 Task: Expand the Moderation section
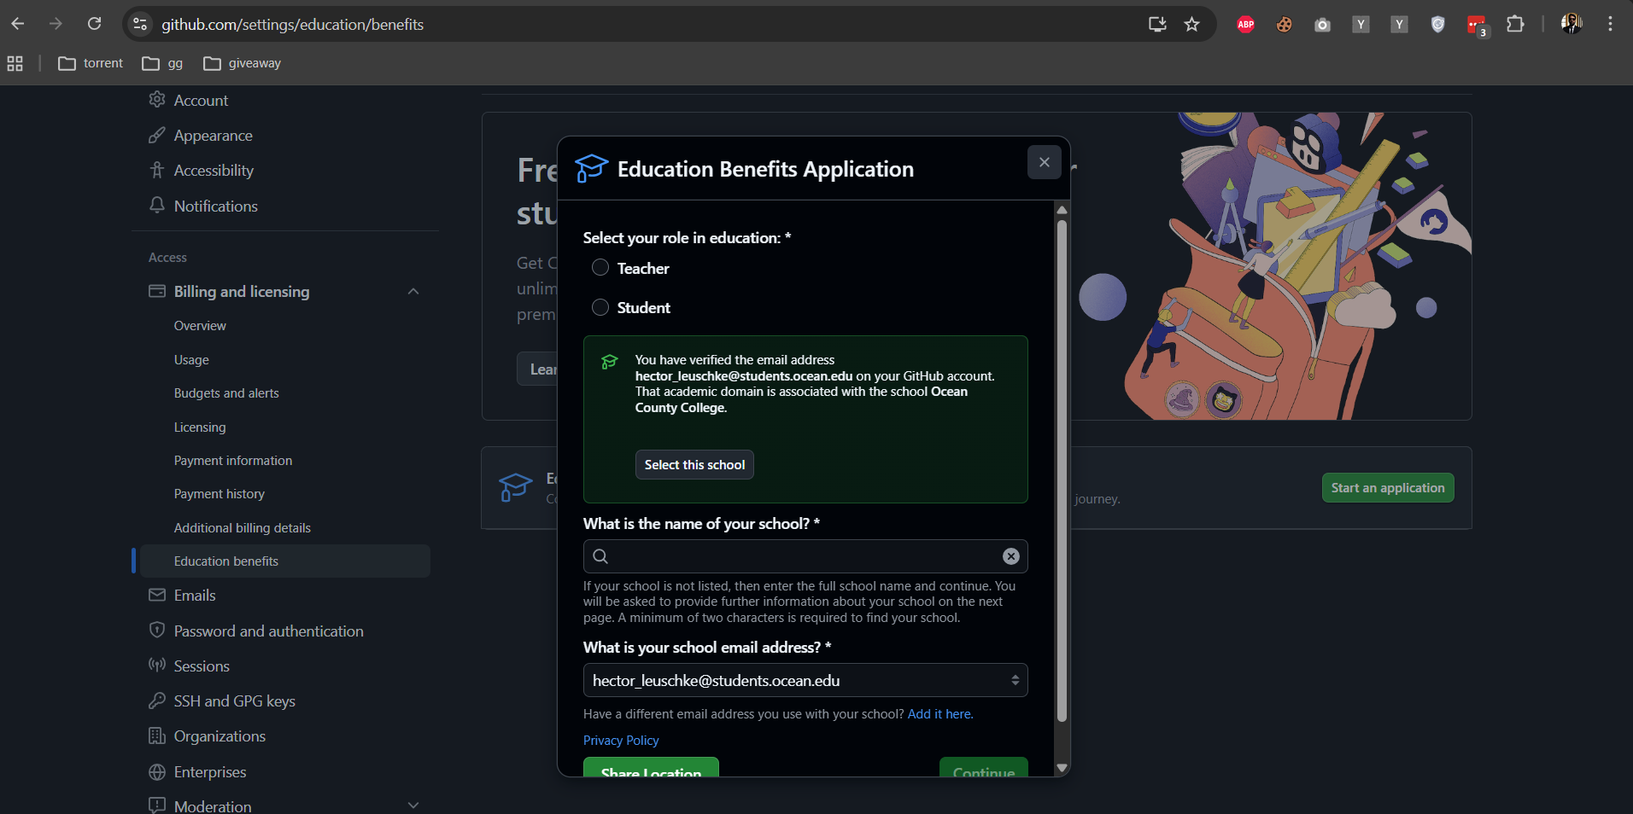[x=413, y=805]
